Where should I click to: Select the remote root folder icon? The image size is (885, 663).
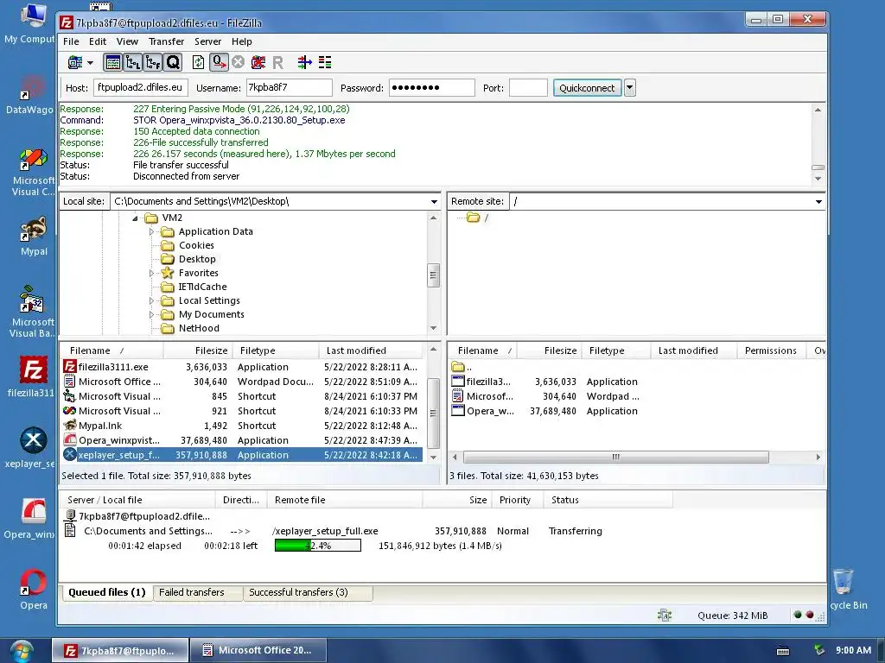click(x=474, y=218)
